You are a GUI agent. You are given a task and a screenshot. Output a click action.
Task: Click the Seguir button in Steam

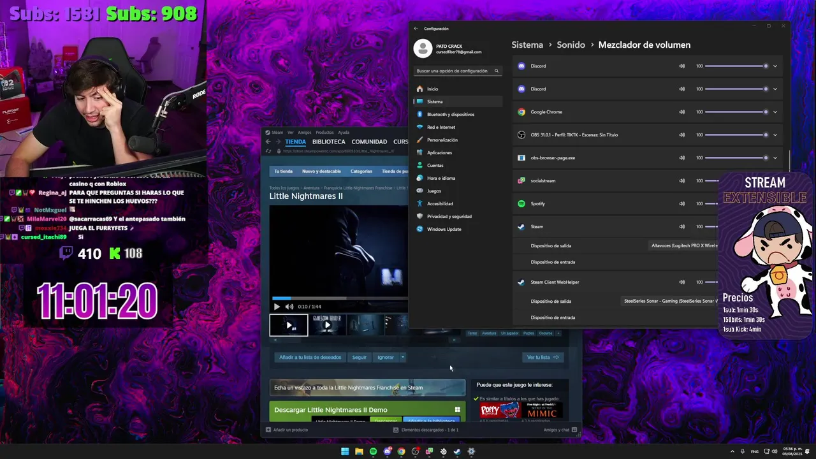[360, 357]
